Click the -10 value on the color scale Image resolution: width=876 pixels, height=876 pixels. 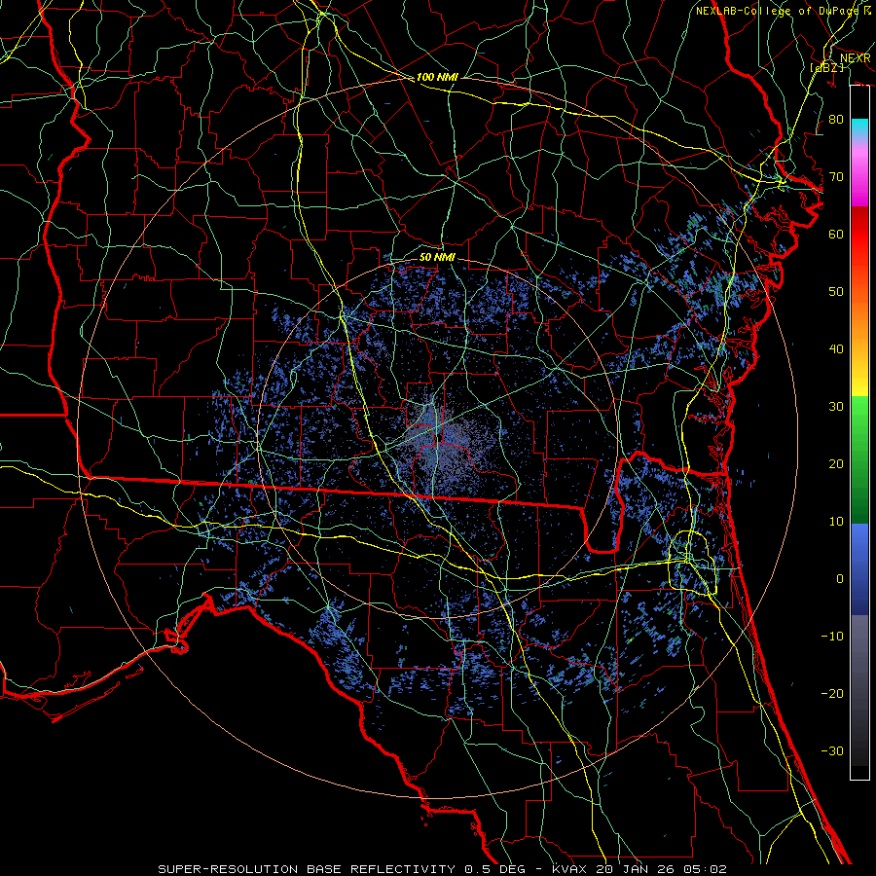click(x=832, y=636)
